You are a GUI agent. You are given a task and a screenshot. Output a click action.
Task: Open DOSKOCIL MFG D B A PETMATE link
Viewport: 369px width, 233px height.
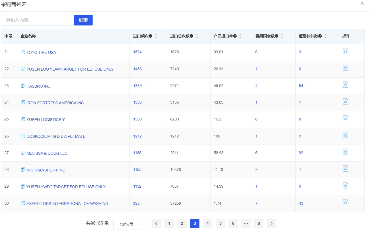coord(56,136)
